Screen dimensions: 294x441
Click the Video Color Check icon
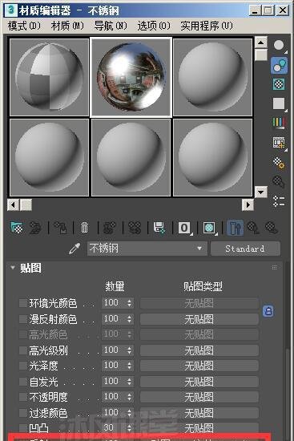(x=279, y=123)
